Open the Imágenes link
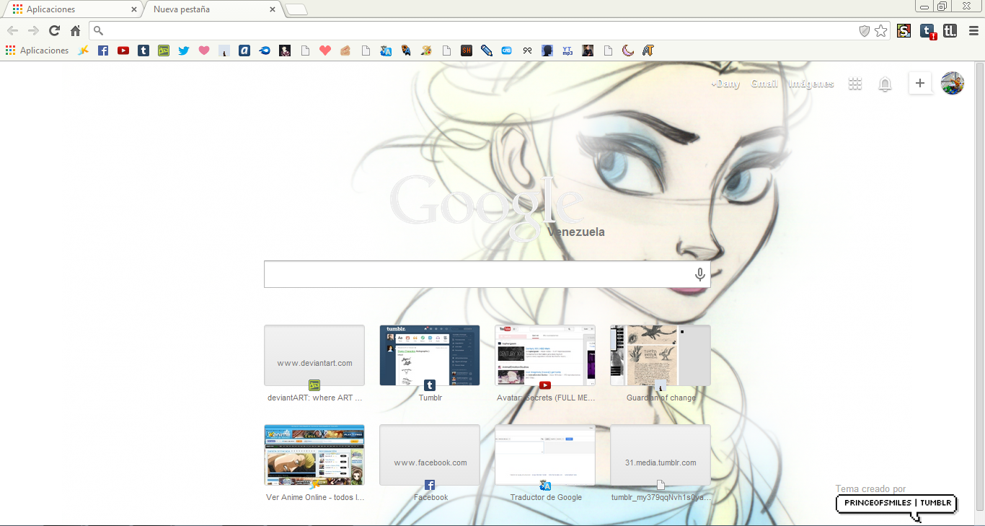The width and height of the screenshot is (985, 526). [x=811, y=84]
